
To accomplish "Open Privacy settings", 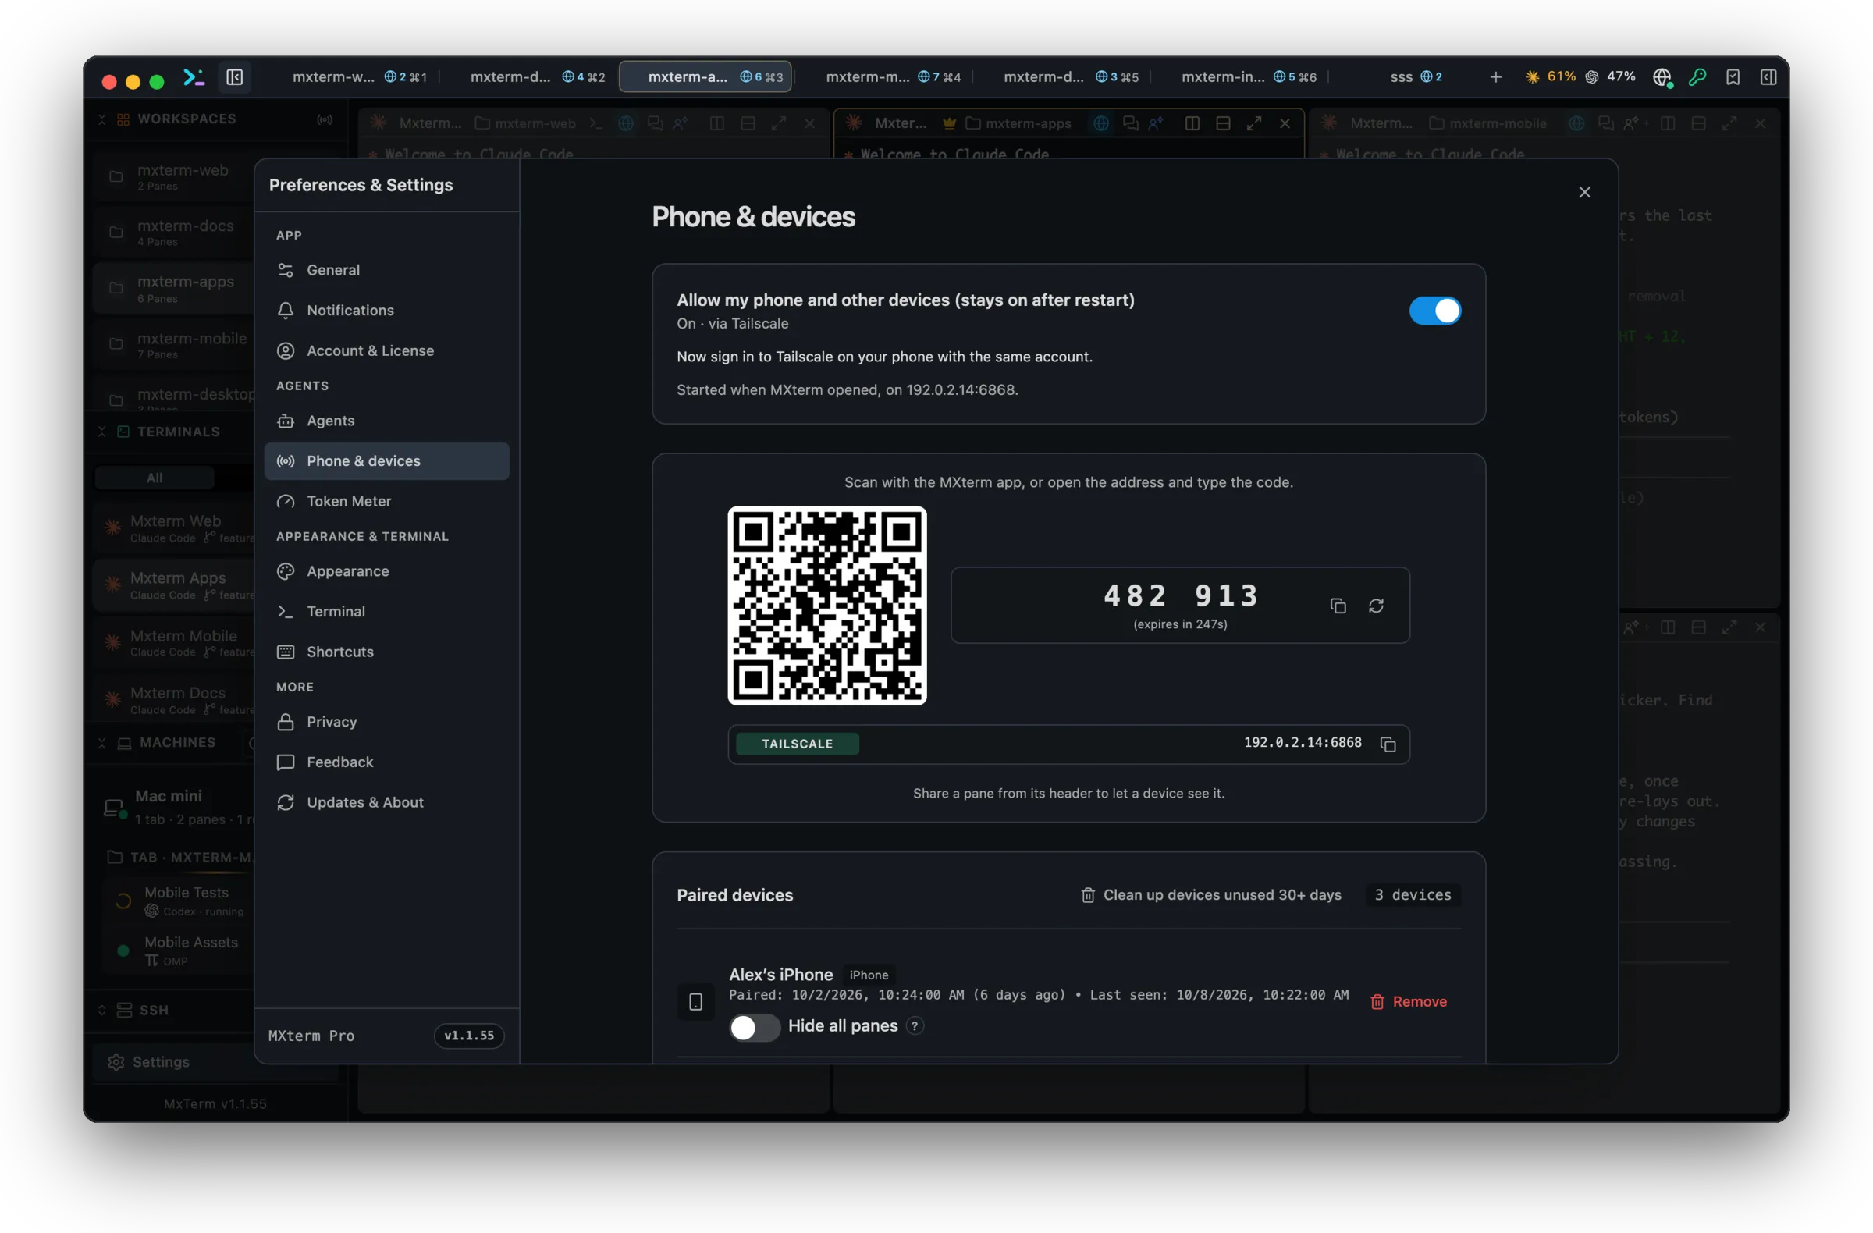I will tap(386, 722).
